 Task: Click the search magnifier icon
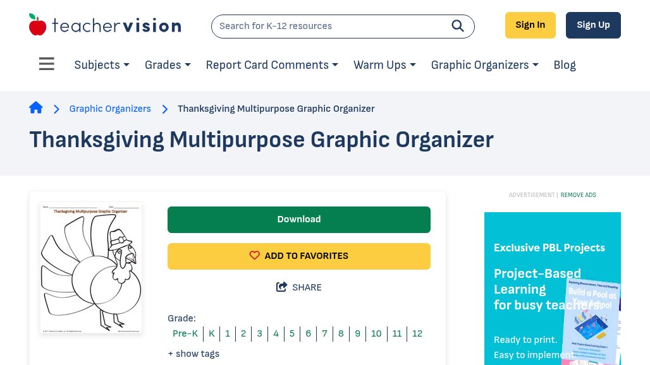pyautogui.click(x=458, y=26)
